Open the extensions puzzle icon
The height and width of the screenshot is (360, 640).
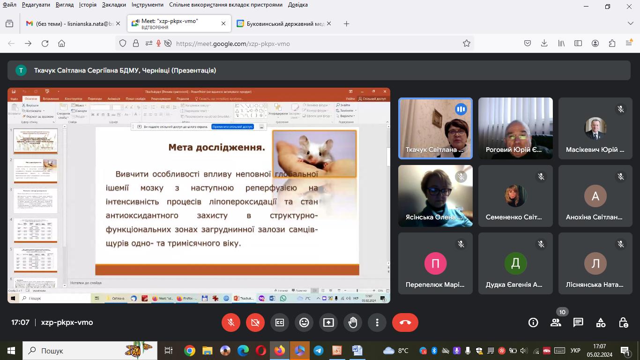click(612, 43)
